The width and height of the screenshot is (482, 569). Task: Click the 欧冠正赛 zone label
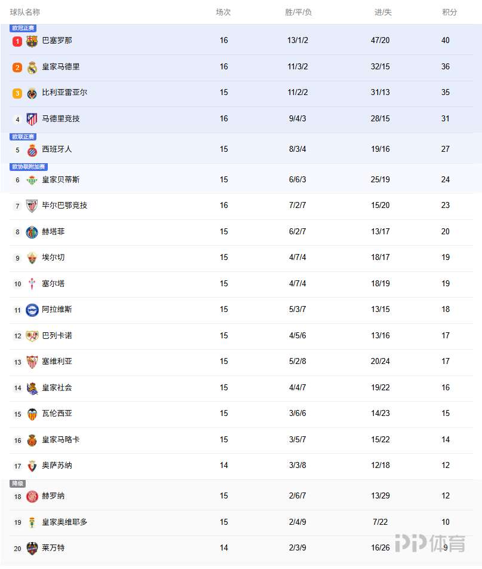click(x=23, y=28)
